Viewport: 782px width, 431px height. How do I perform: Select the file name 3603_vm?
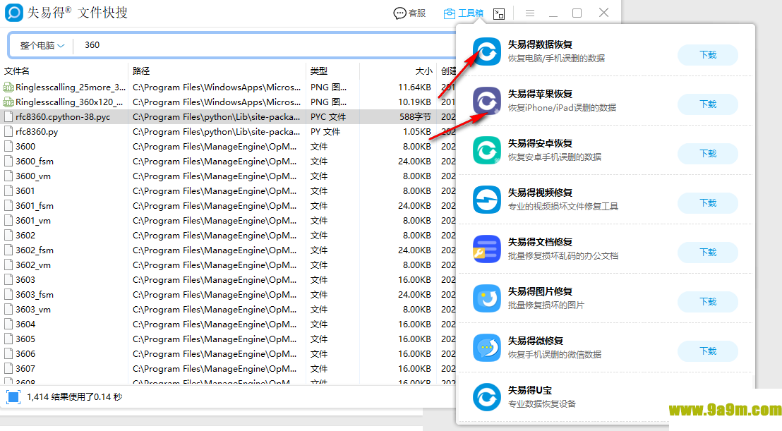coord(33,310)
